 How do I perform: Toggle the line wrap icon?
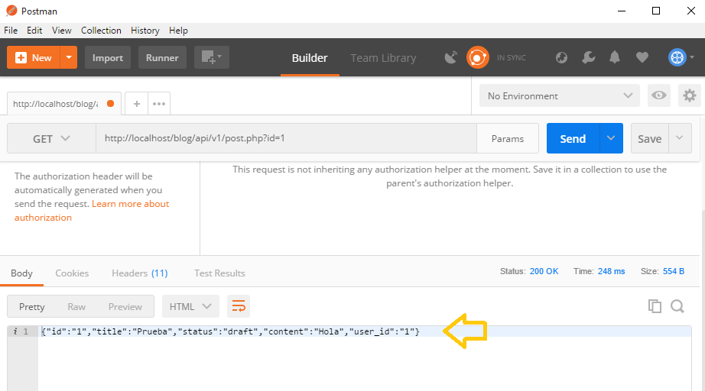[x=239, y=306]
